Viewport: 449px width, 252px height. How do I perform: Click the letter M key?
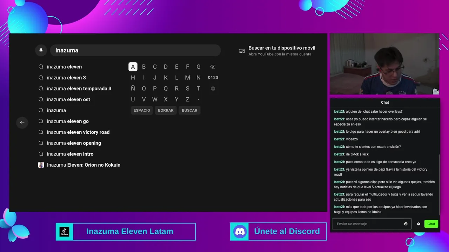coord(188,78)
